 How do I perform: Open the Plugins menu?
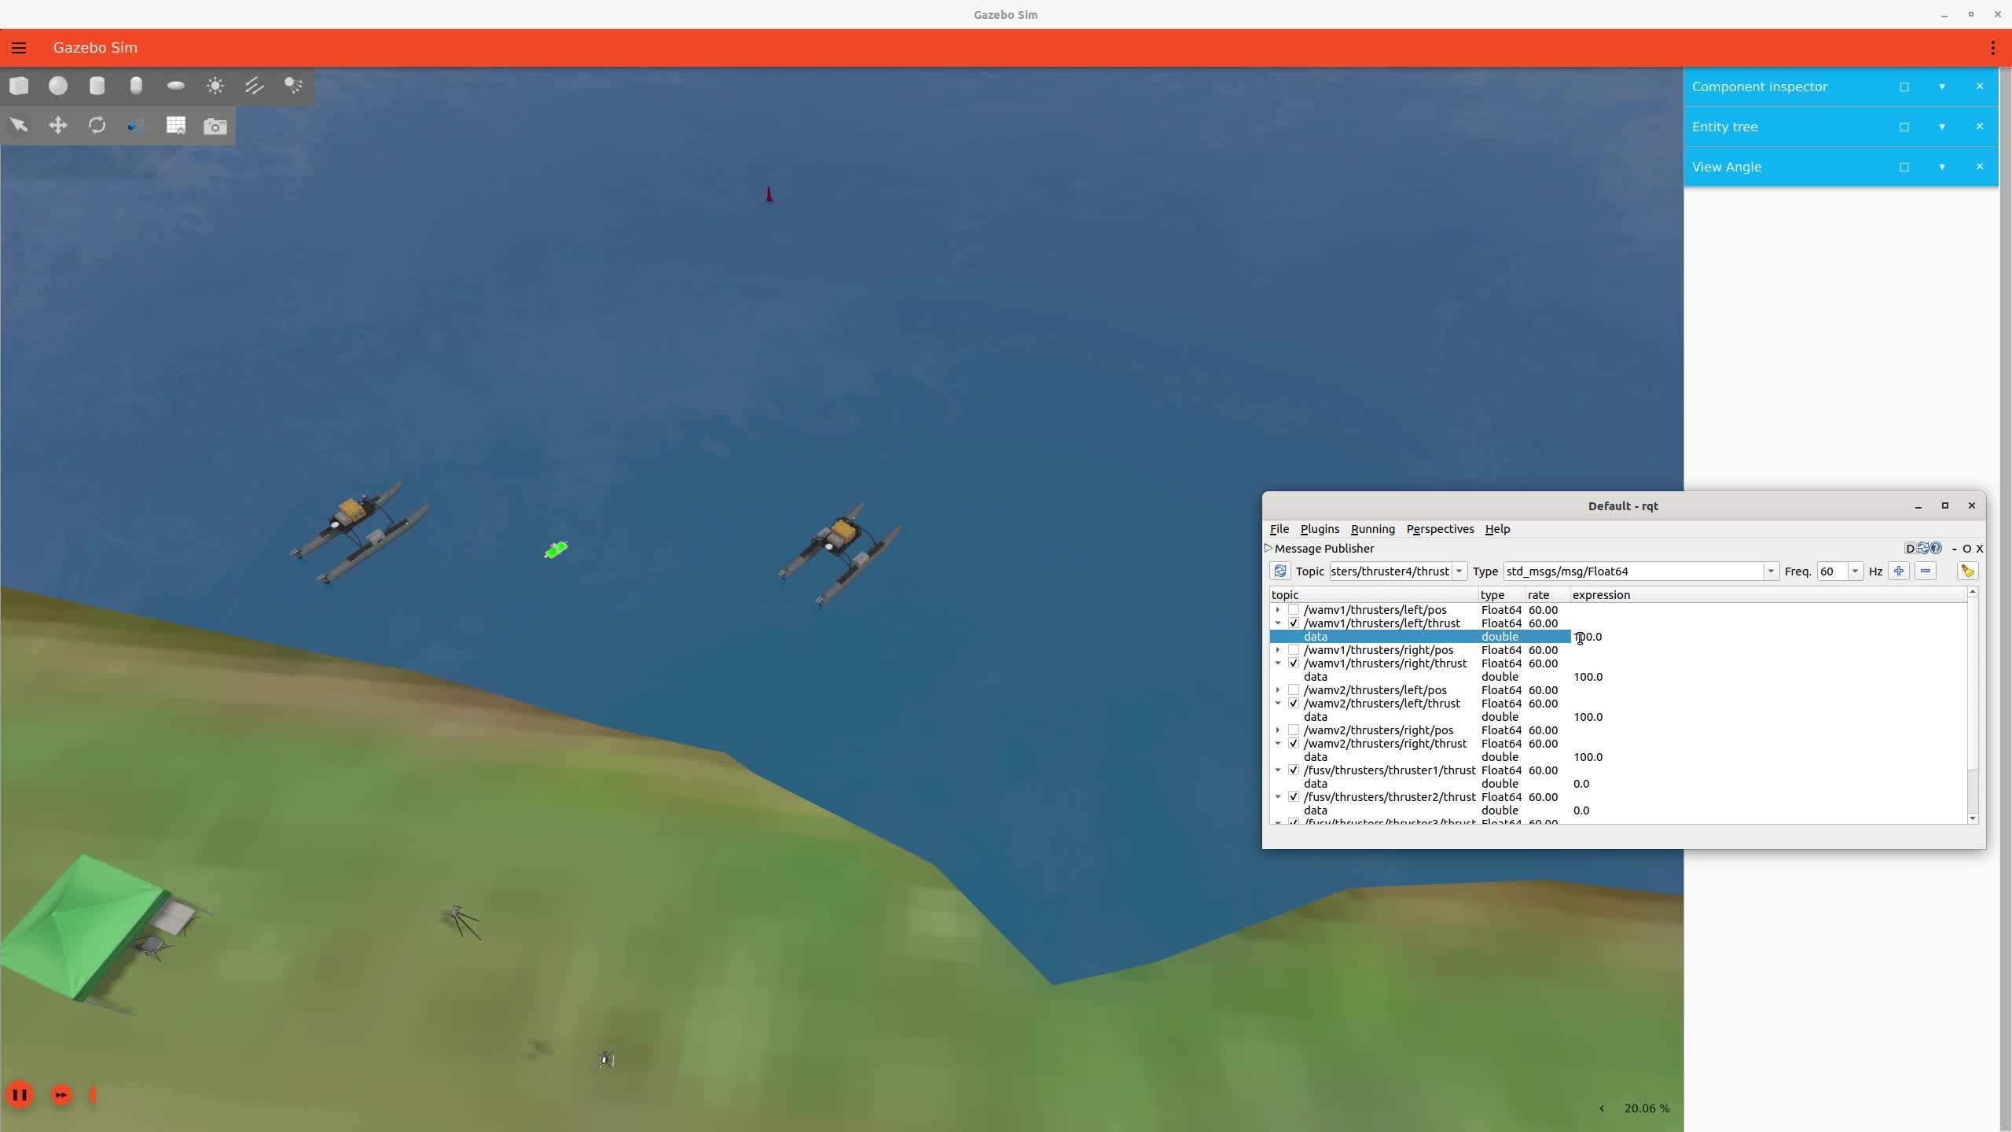point(1320,529)
